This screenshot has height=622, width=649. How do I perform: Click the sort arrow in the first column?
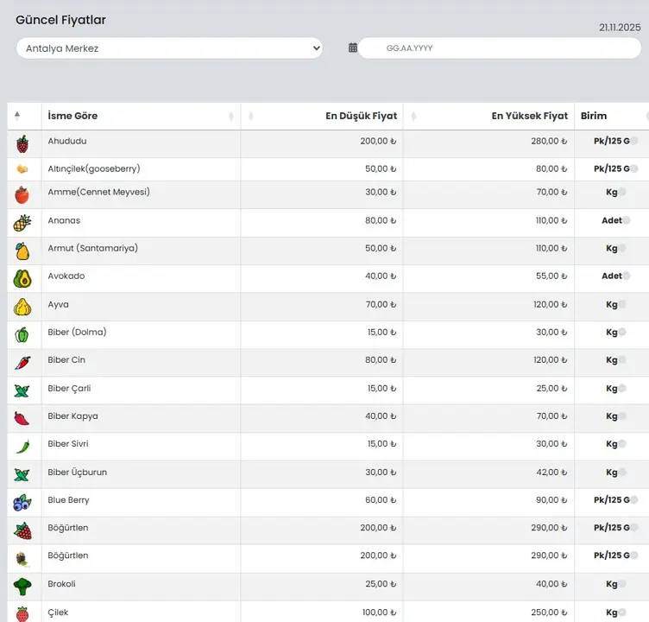17,116
